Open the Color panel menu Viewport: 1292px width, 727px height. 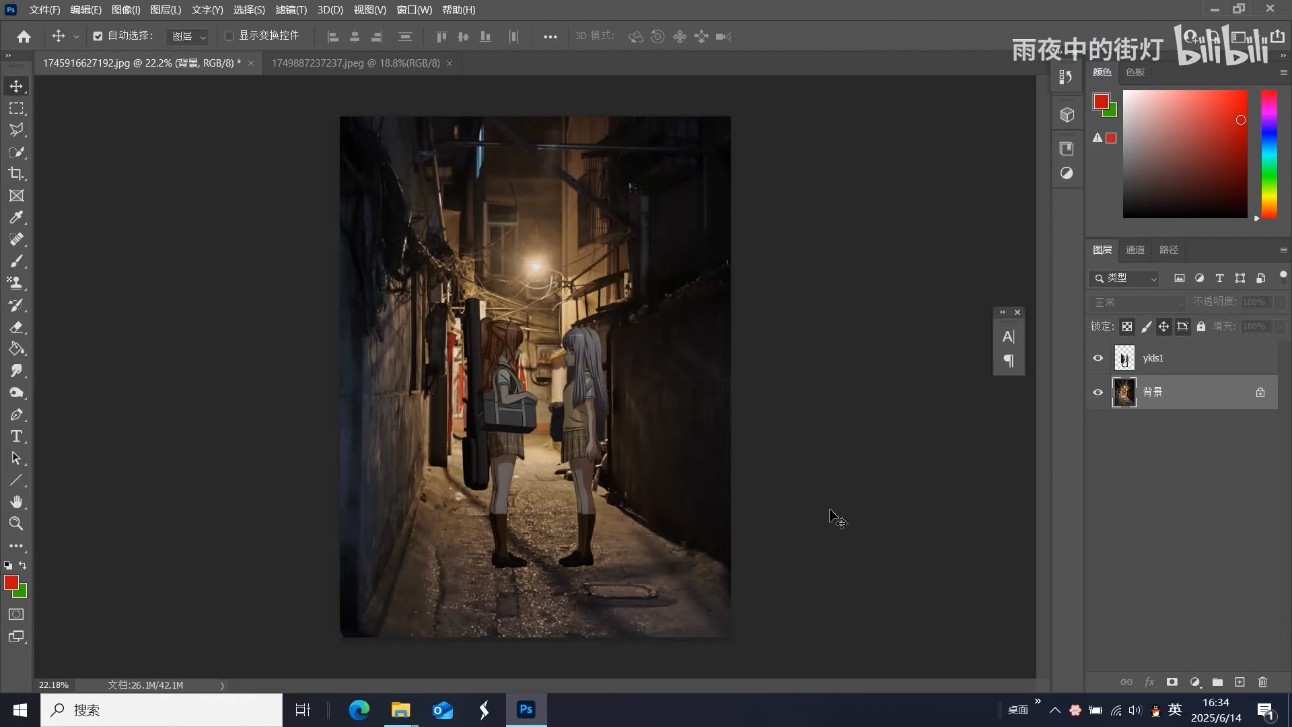pos(1283,72)
